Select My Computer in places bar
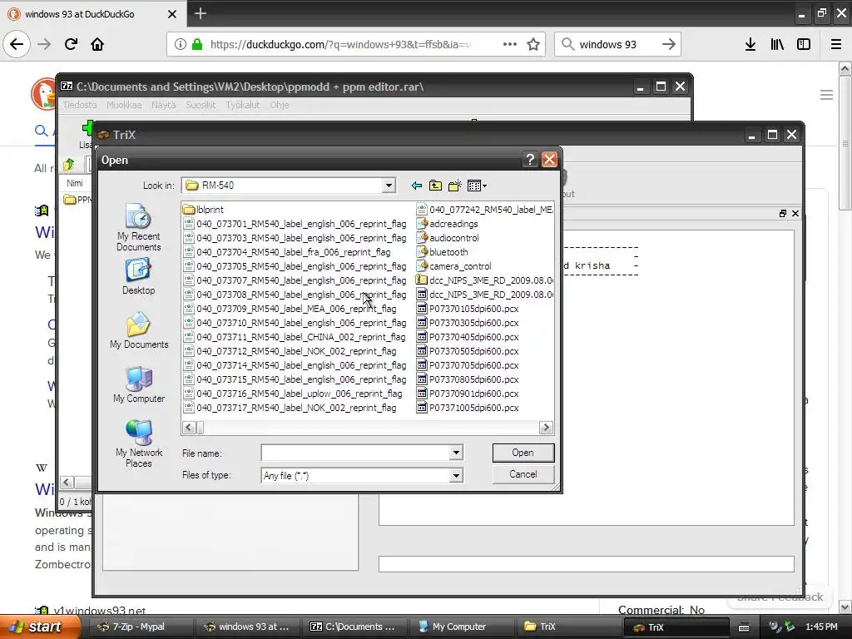Viewport: 852px width, 639px height. point(139,384)
